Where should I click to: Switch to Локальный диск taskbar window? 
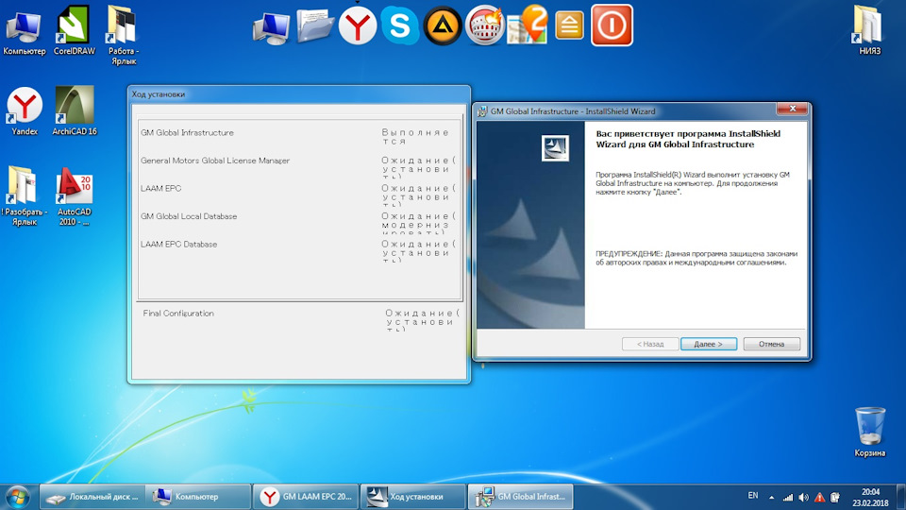click(x=92, y=497)
